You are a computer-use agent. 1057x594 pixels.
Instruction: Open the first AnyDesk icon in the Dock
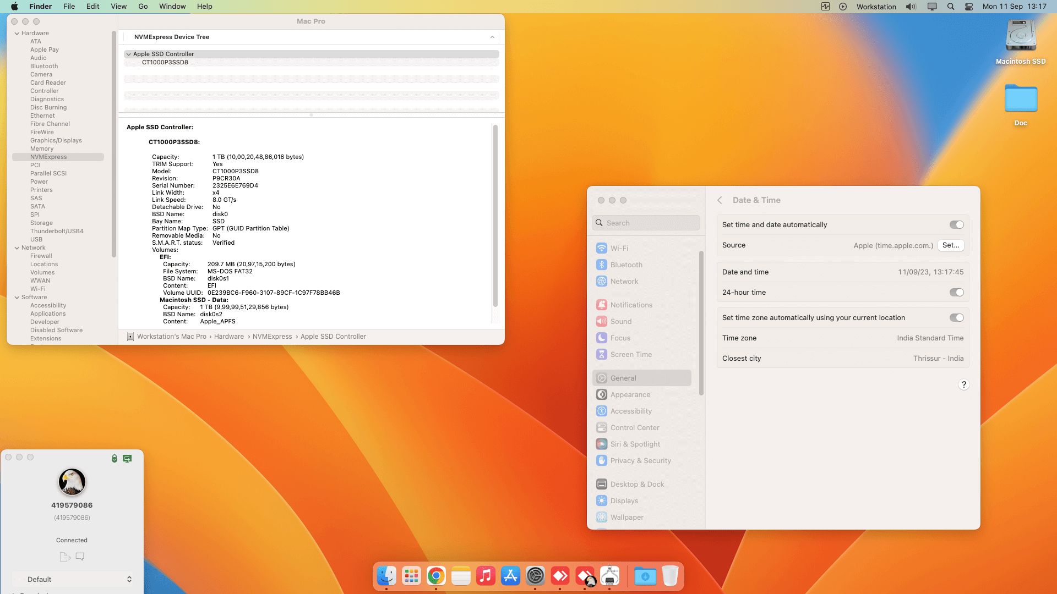(560, 576)
